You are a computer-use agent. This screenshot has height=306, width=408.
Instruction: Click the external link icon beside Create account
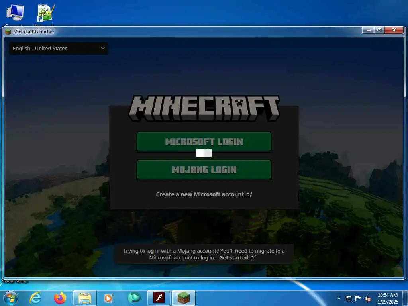click(x=249, y=194)
